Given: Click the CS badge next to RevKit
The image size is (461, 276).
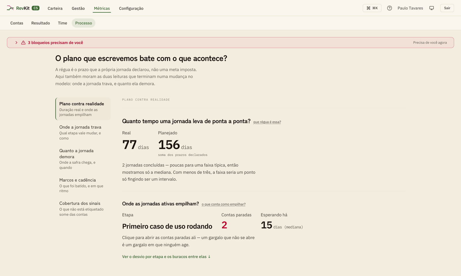Looking at the screenshot, I should click(35, 8).
